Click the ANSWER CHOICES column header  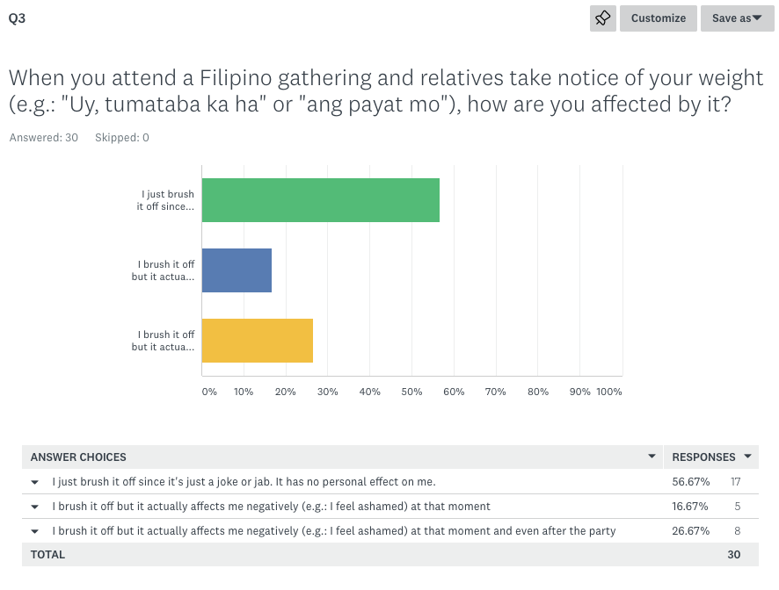[78, 457]
